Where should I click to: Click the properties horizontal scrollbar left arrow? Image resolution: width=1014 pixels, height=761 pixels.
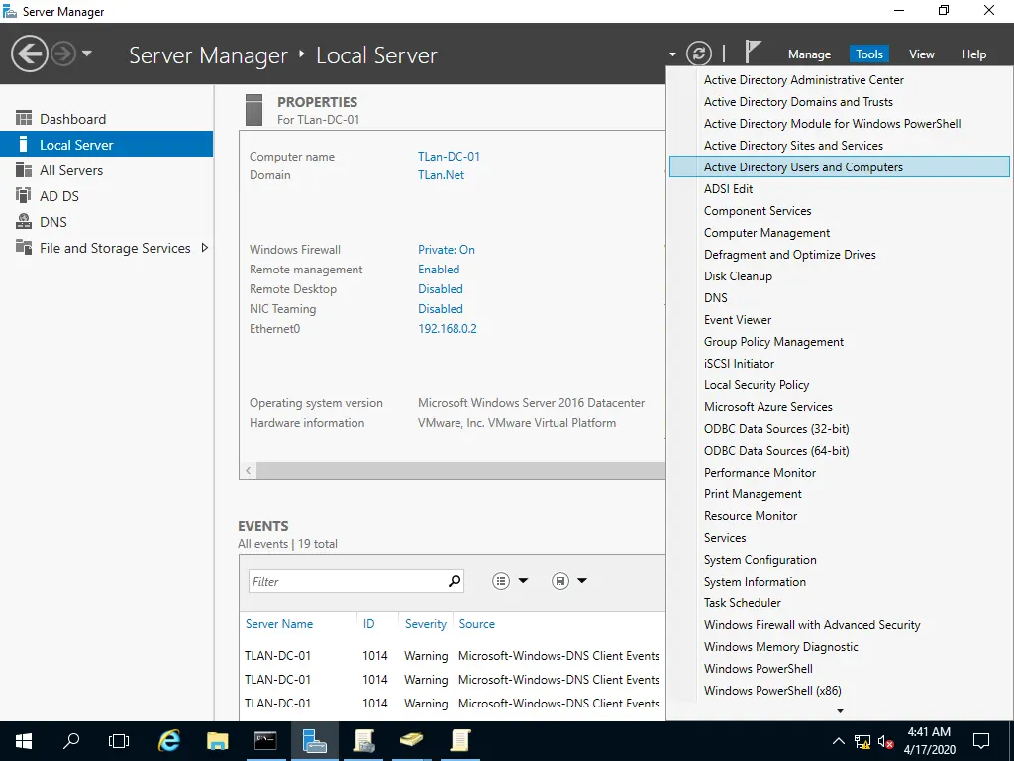coord(249,470)
